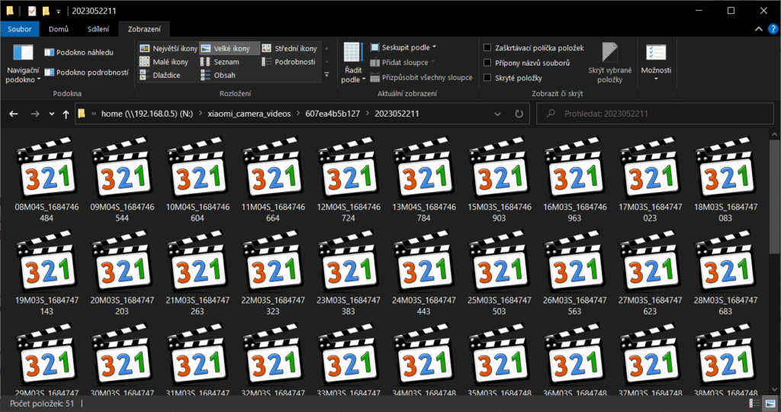Go up one folder level arrow
This screenshot has height=412, width=781.
[65, 114]
